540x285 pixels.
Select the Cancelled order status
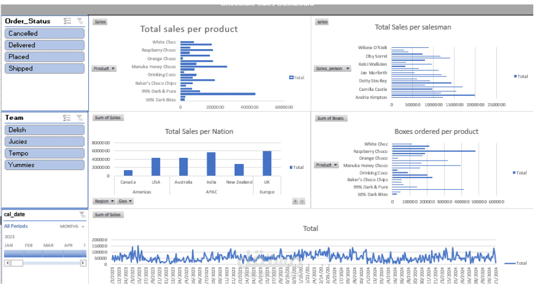[x=45, y=33]
